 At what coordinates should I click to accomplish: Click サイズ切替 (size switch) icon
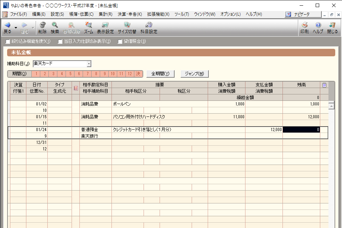(127, 25)
